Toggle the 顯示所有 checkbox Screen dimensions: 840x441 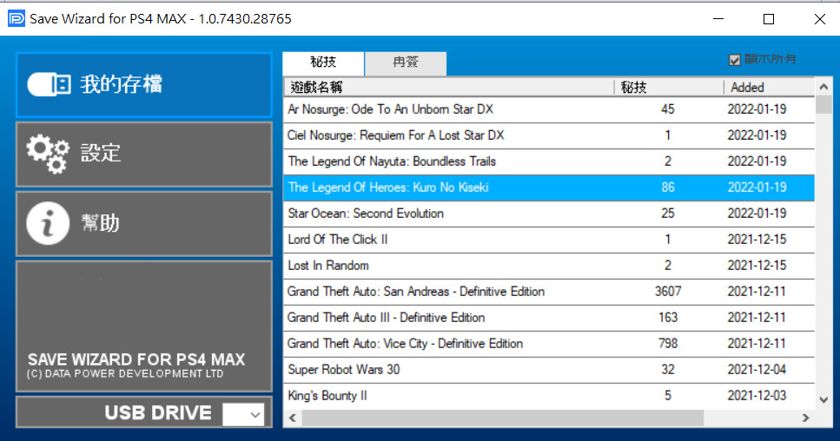tap(735, 60)
